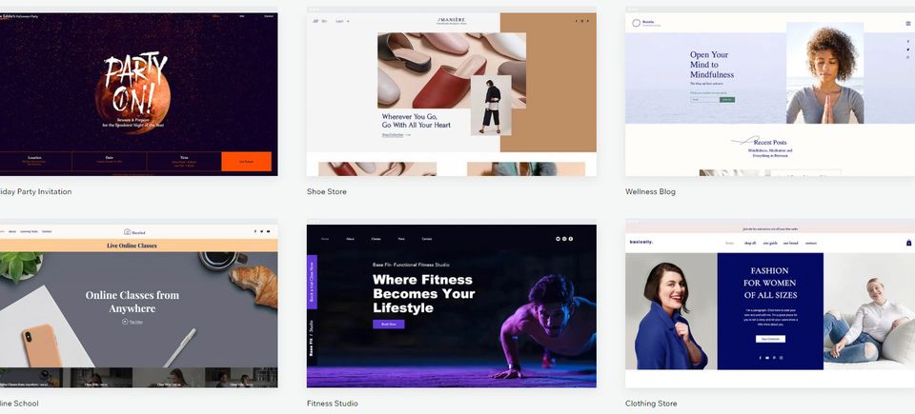Screen dimensions: 915x414
Task: Open the Shoe Store template title link
Action: [326, 192]
